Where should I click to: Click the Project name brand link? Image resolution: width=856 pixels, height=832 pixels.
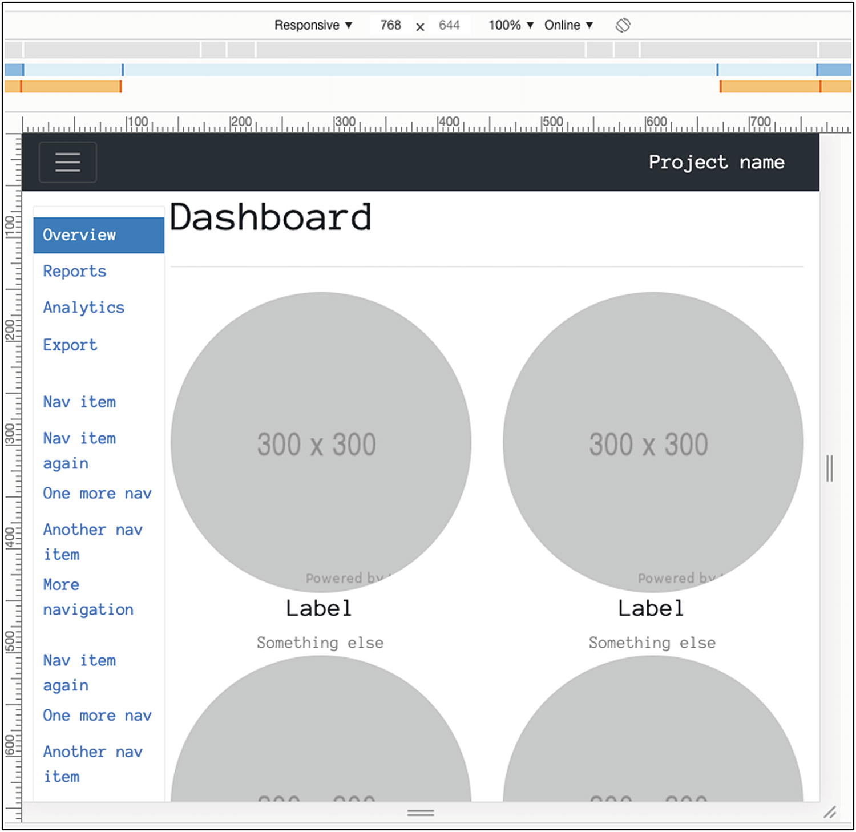(x=716, y=162)
